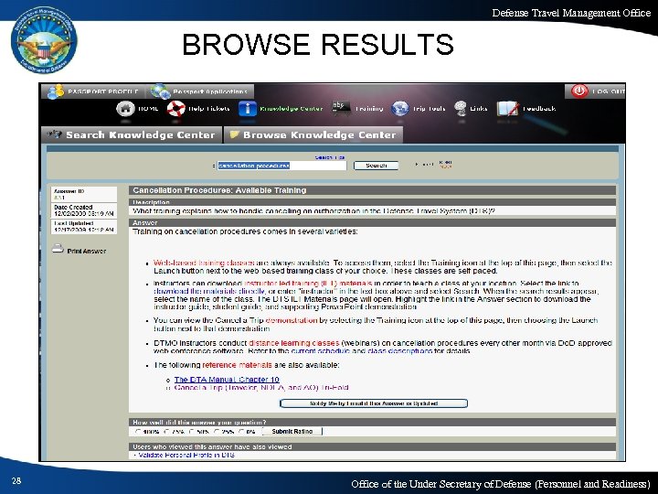Select the 50% rating radio button
This screenshot has height=494, width=658.
192,432
